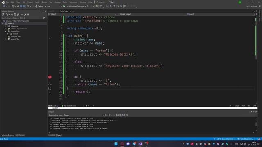The width and height of the screenshot is (262, 147).
Task: Click the 'No issues found' status indicator
Action: tap(69, 106)
